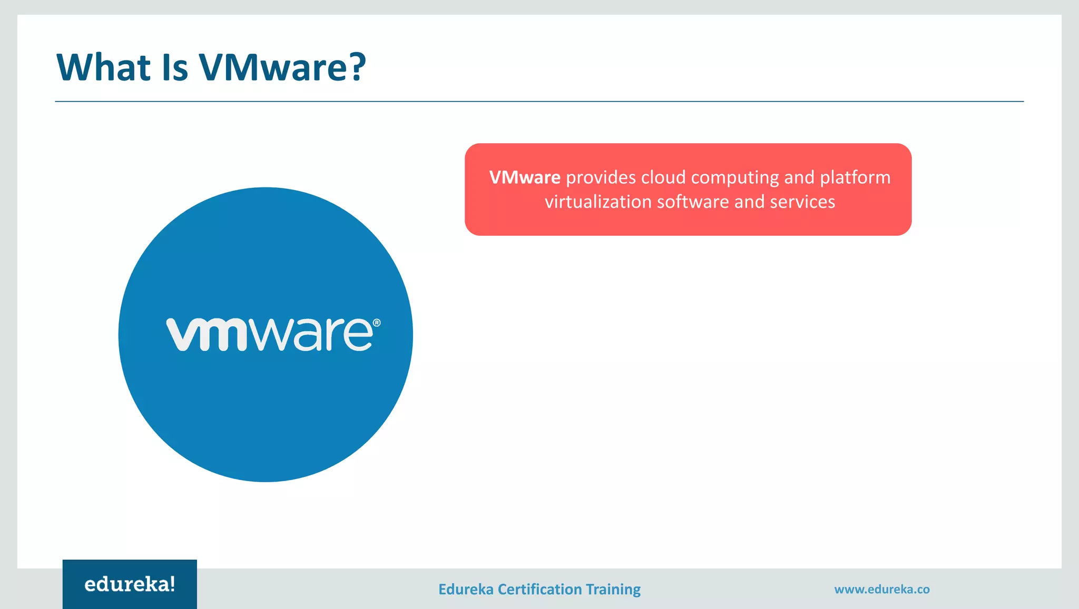Click the word 'platform' in red box
This screenshot has width=1079, height=609.
[x=855, y=177]
